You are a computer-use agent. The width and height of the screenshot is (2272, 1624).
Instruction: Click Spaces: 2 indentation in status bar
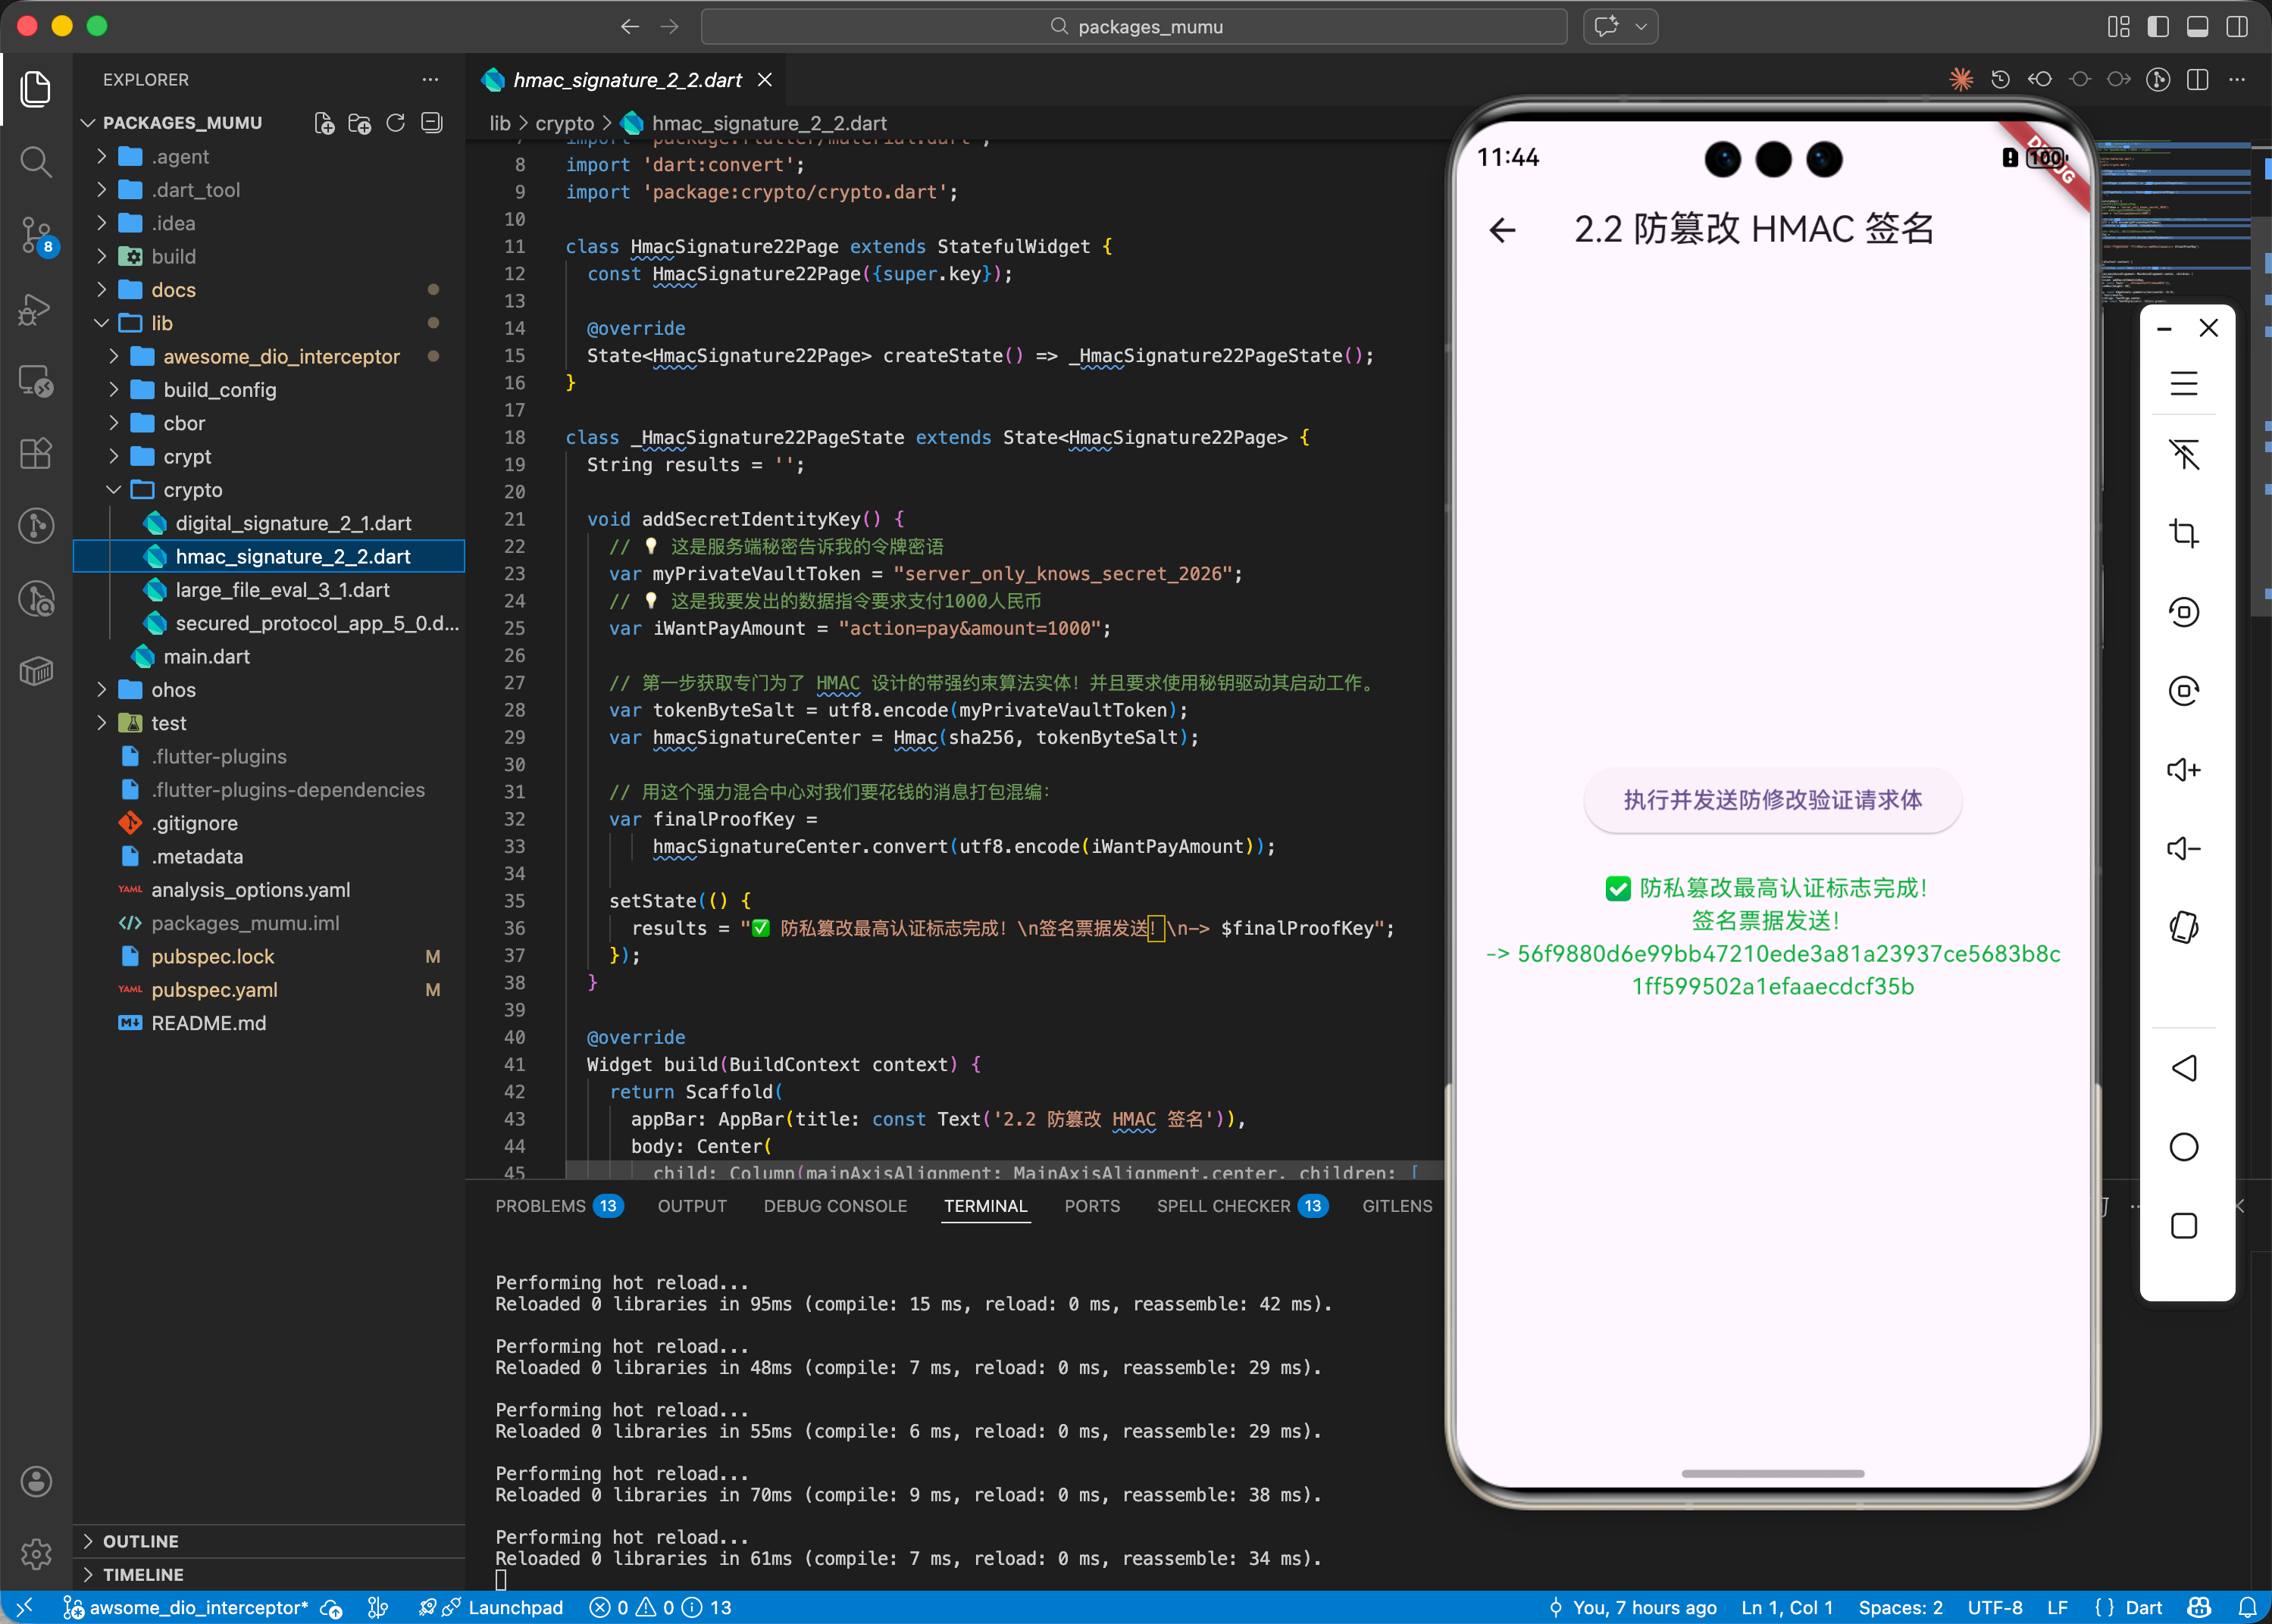click(x=1900, y=1607)
